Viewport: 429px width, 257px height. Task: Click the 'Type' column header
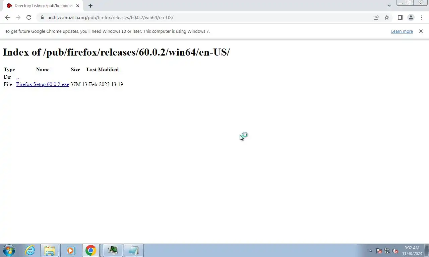[x=9, y=70]
